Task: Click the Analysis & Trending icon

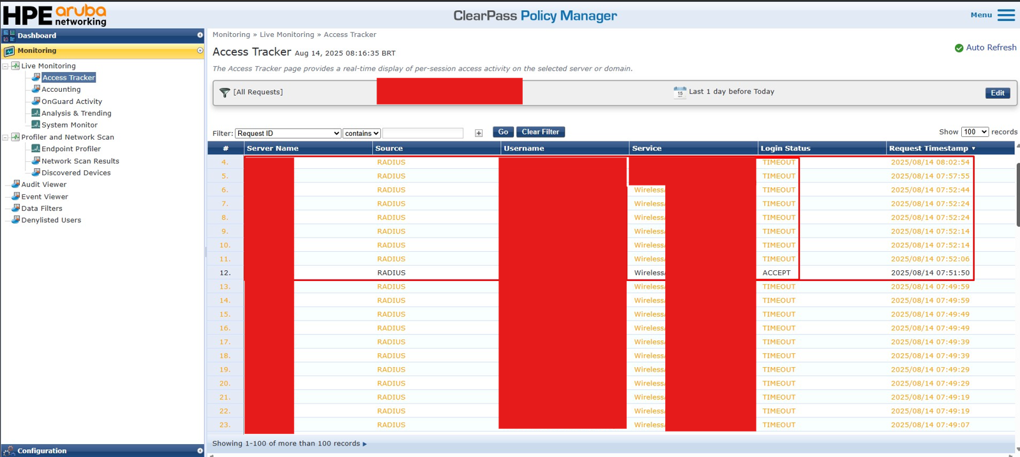Action: pos(36,113)
